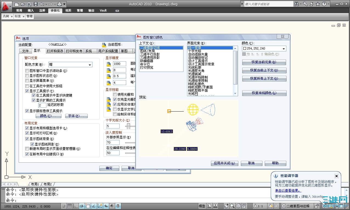
Task: Open the 视图 ribbon tab
Action: click(68, 10)
